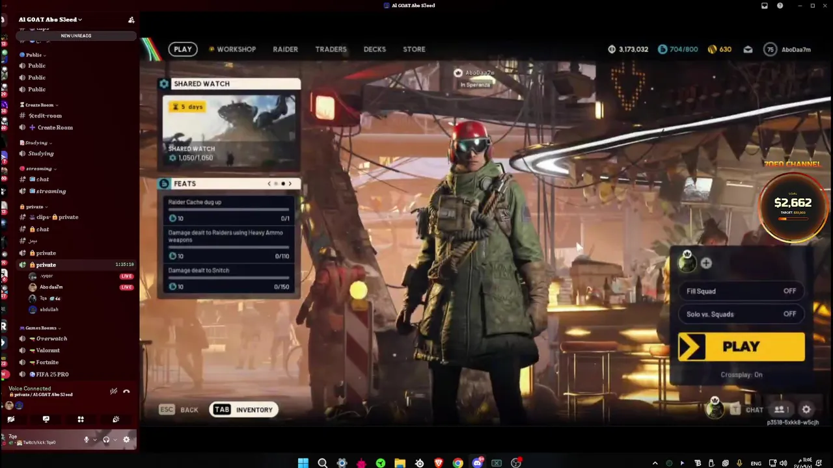Toggle Discord noise suppression icon
Screen dimensions: 833x468
[113, 391]
